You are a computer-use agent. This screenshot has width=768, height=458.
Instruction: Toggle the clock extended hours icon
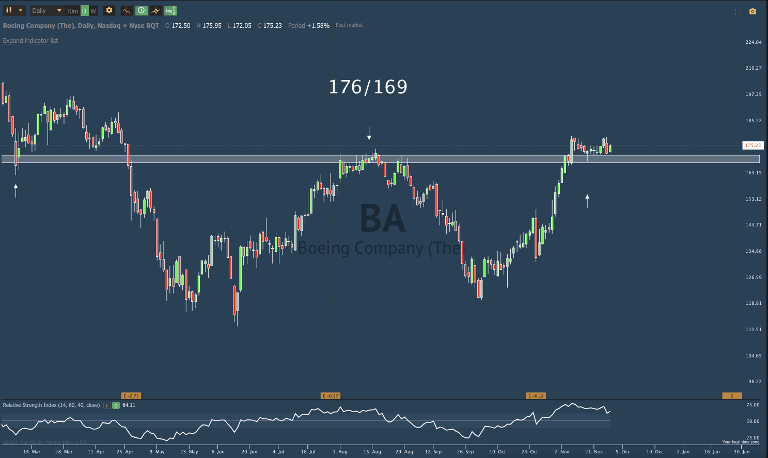141,10
